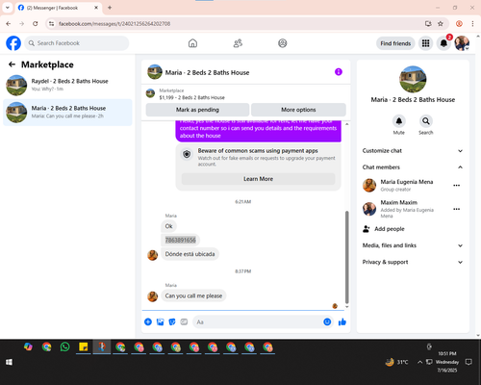The width and height of the screenshot is (481, 385).
Task: Search in the conversation
Action: click(426, 121)
